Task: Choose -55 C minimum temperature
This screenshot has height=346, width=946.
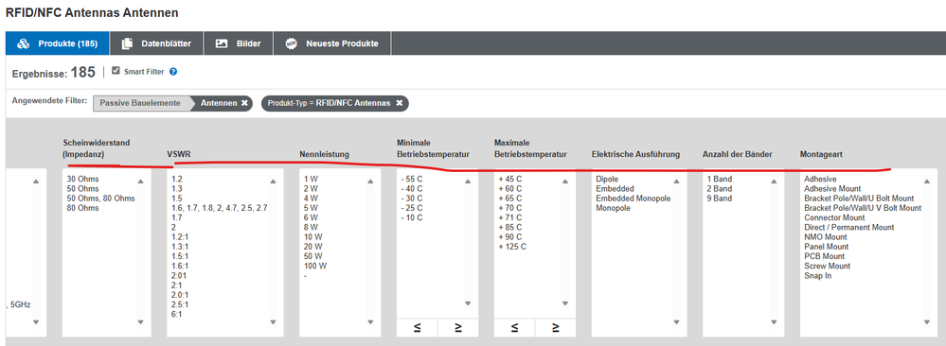Action: (x=412, y=179)
